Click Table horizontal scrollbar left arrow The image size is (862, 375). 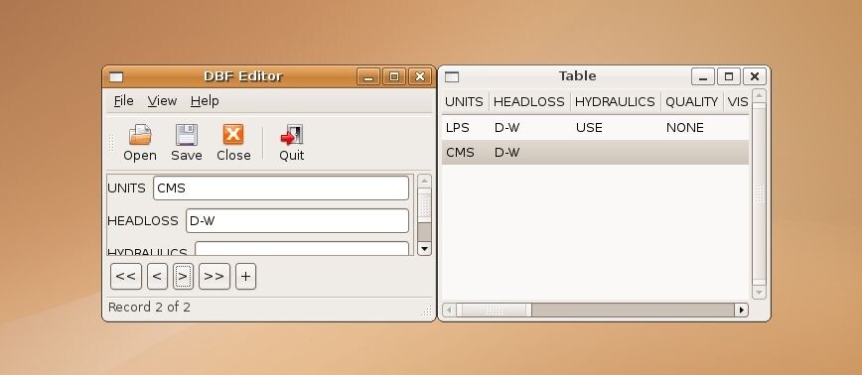pos(449,311)
